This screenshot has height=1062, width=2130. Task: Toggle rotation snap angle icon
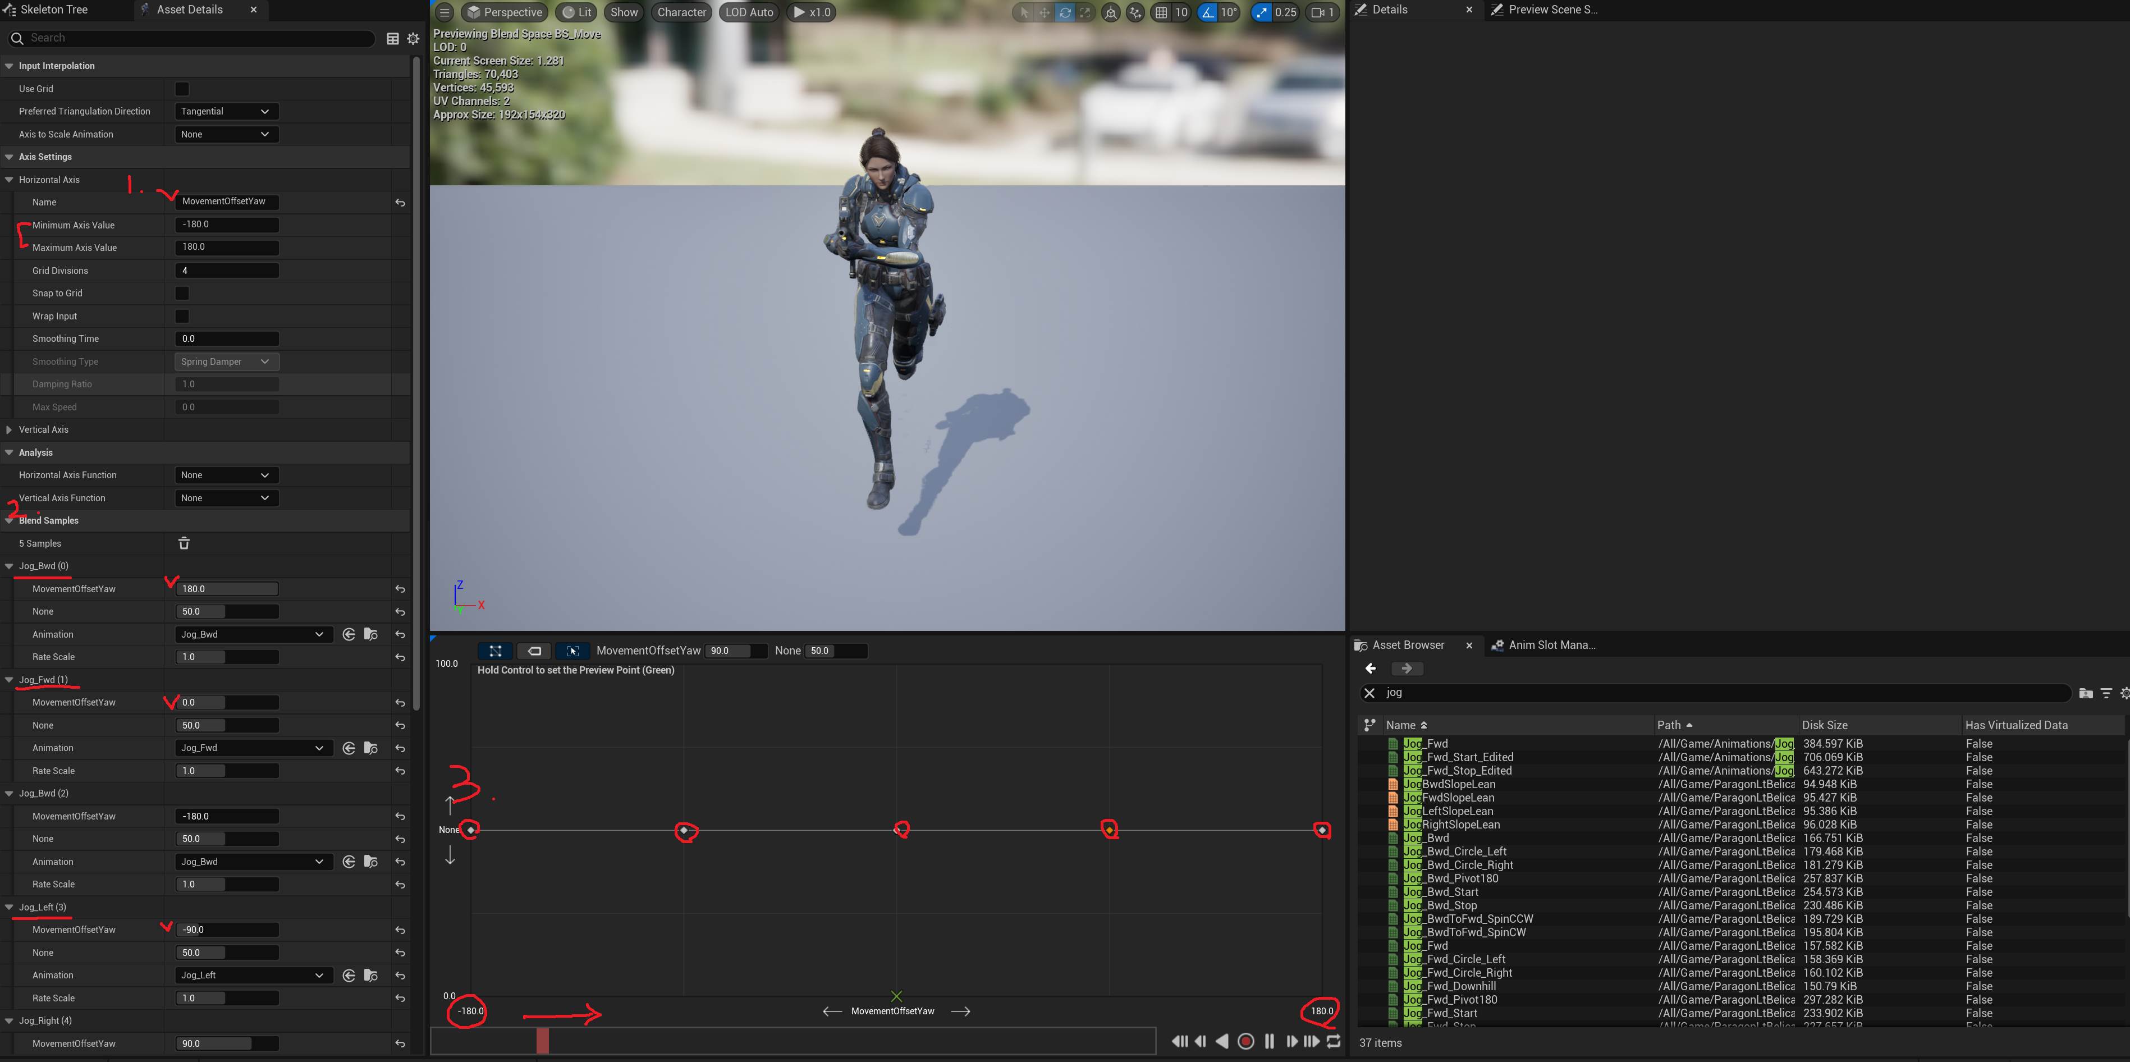click(1208, 12)
